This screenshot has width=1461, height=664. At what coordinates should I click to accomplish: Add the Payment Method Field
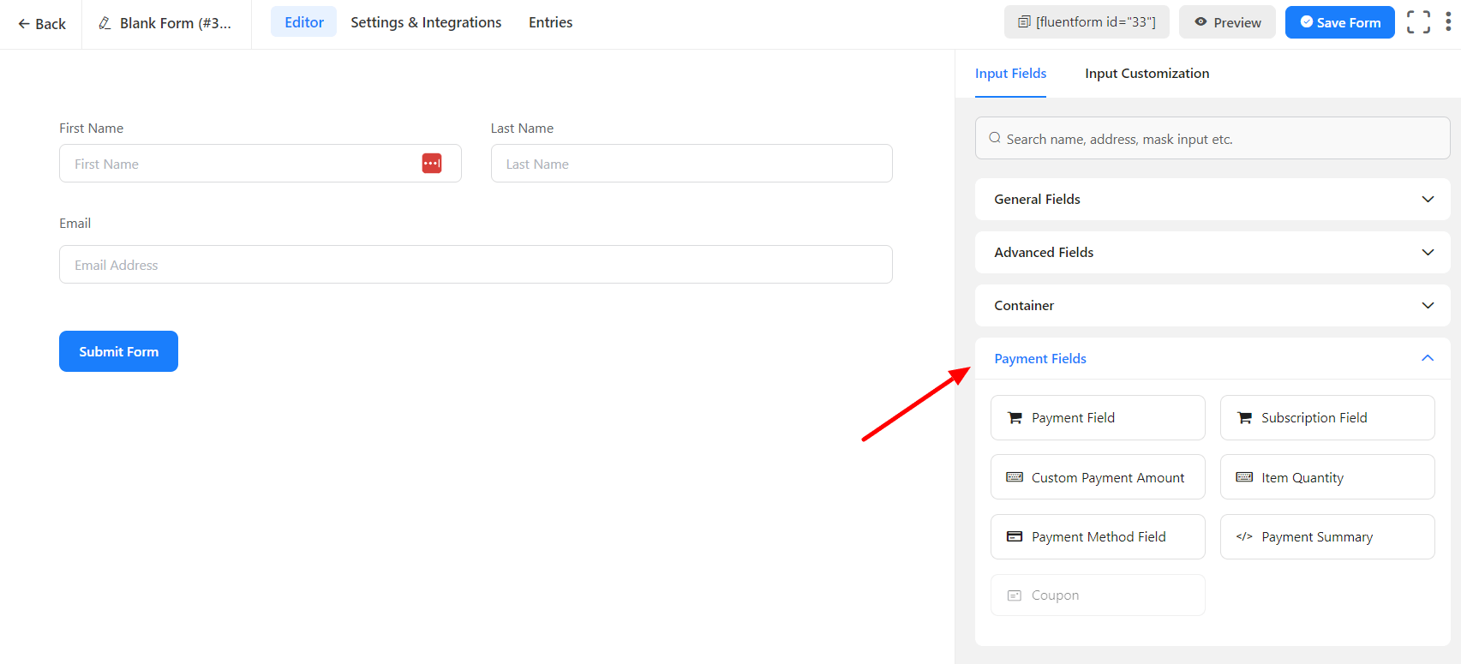pyautogui.click(x=1097, y=537)
